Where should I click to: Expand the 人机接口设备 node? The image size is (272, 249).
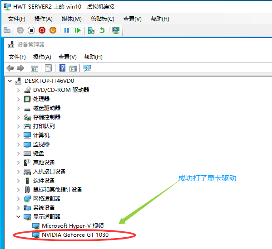click(x=18, y=172)
